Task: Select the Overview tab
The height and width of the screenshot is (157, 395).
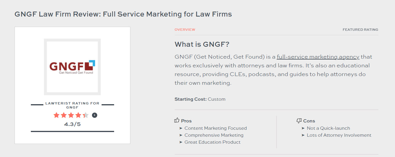Action: (185, 30)
